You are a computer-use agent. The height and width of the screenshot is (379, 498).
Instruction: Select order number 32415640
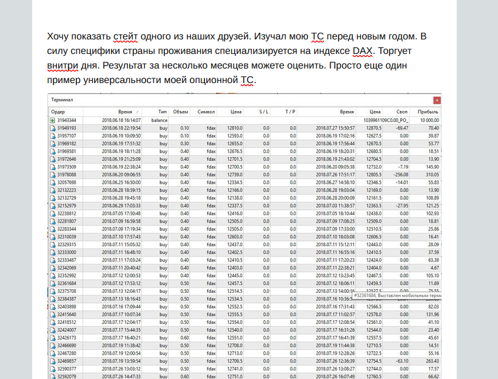[x=67, y=315]
